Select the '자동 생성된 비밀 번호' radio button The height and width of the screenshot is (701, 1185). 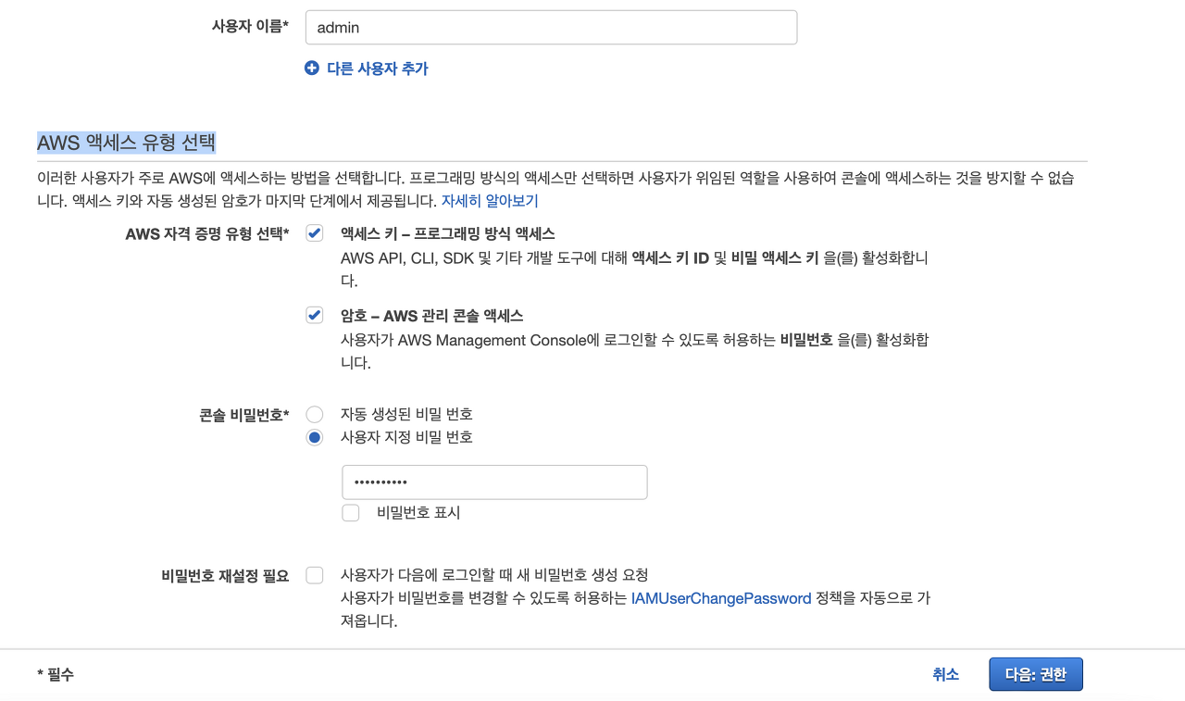[315, 414]
